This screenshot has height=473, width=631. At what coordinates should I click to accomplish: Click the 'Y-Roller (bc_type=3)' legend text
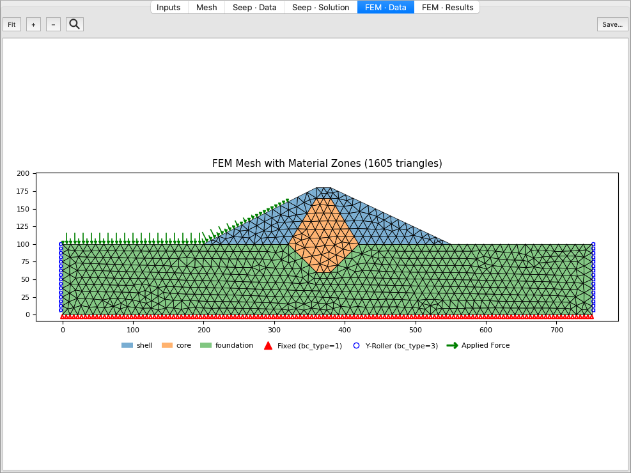401,346
